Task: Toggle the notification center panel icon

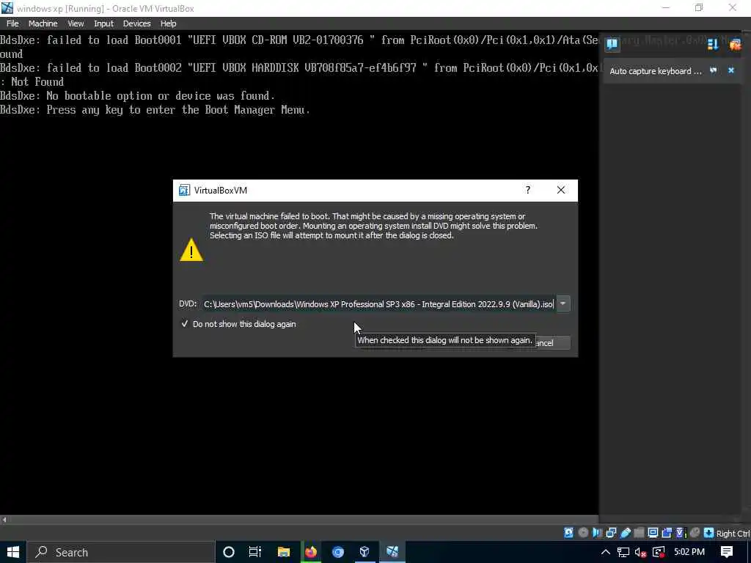Action: tap(612, 44)
